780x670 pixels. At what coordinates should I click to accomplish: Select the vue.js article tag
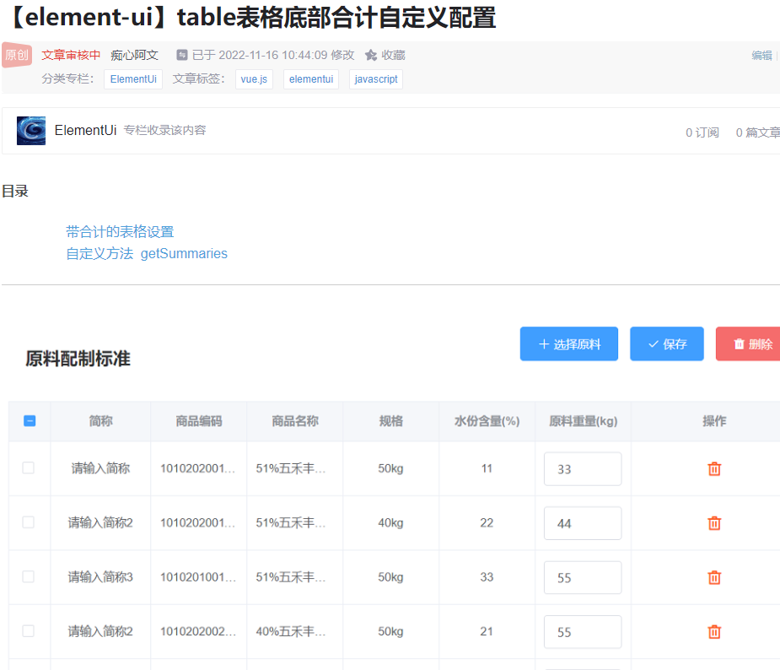pyautogui.click(x=254, y=79)
